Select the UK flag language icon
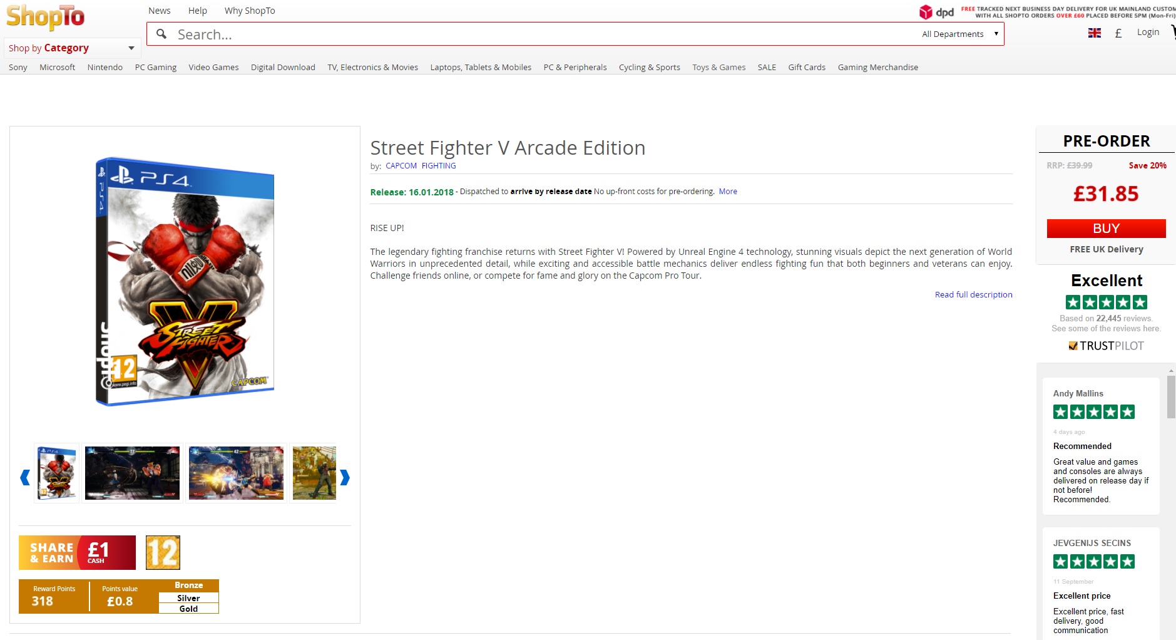Screen dimensions: 1176x640 [1095, 33]
